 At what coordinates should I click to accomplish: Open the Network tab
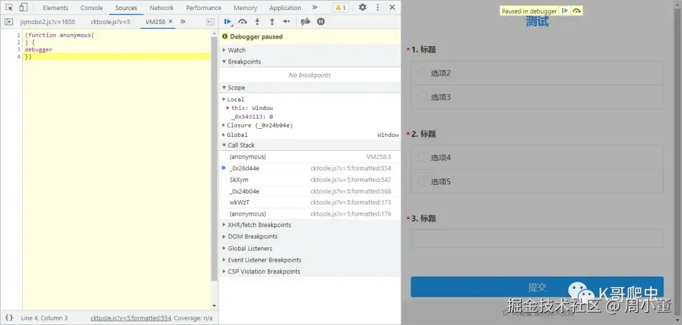[x=162, y=8]
